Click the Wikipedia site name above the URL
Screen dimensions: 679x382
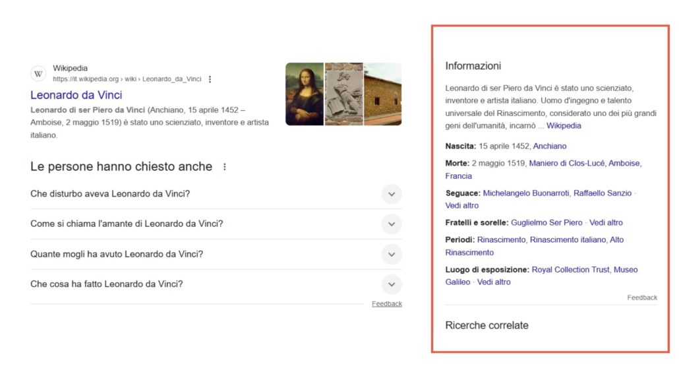click(70, 68)
